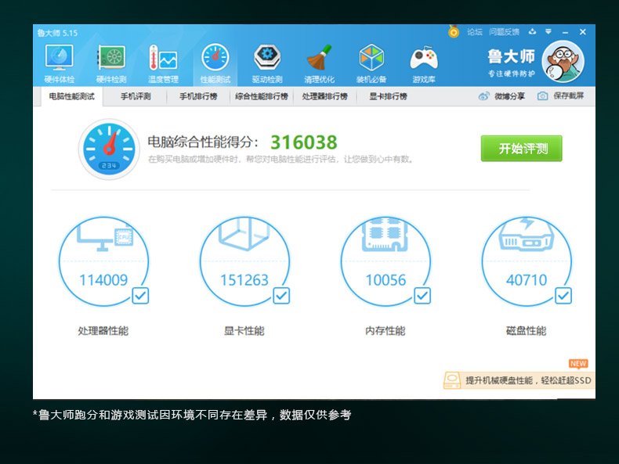Click overall score 316038
Viewport: 619px width, 464px height.
pyautogui.click(x=303, y=142)
